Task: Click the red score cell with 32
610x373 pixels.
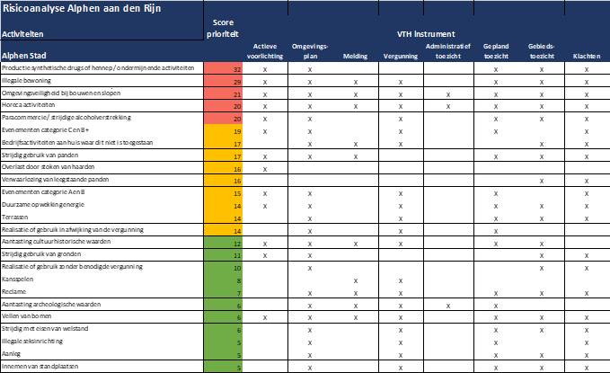Action: tap(223, 69)
